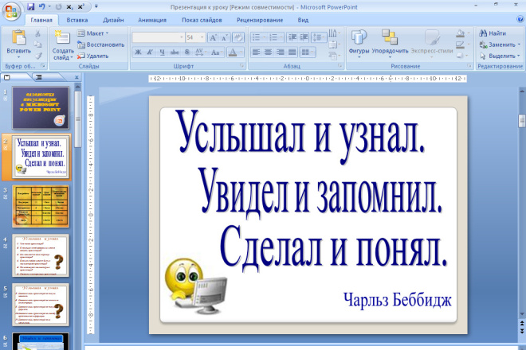Open the Выделить select menu

point(500,56)
